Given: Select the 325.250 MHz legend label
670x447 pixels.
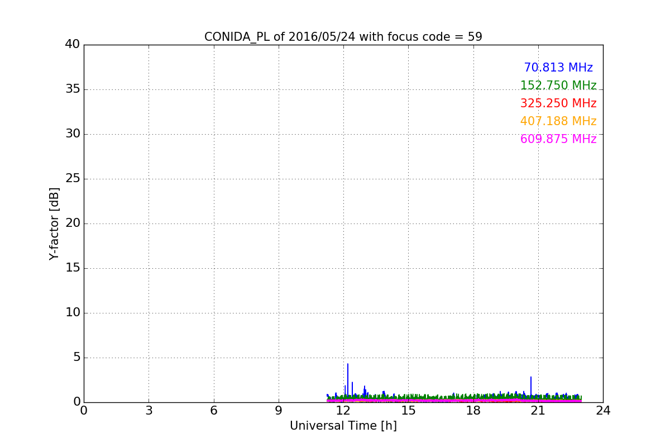Looking at the screenshot, I should point(558,103).
